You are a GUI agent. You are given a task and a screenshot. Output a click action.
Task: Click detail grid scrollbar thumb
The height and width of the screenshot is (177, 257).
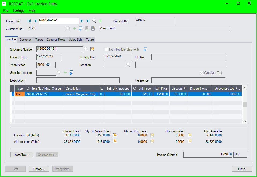click(x=245, y=105)
